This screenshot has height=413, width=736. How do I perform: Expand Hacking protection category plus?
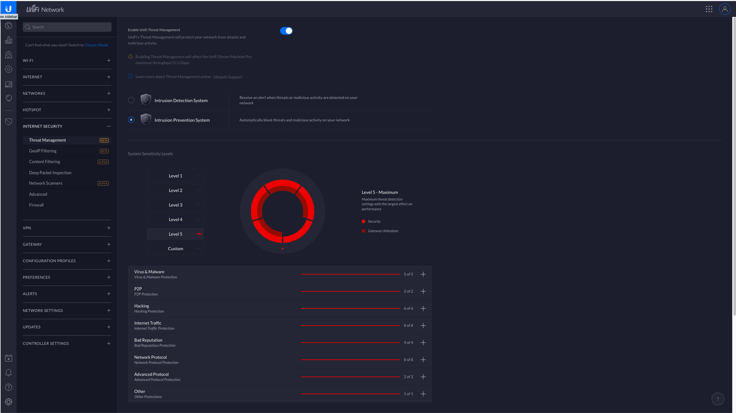[x=423, y=308]
